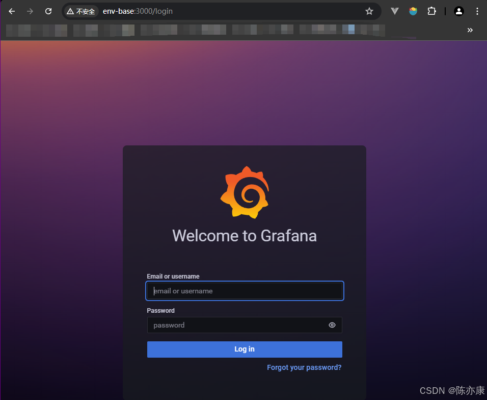The width and height of the screenshot is (487, 400).
Task: Open the Forgot your password? link
Action: coord(304,367)
